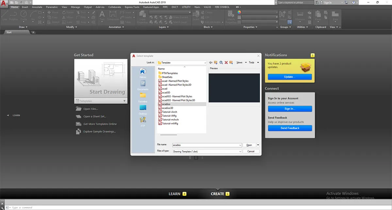
Task: Switch to the Annotate ribbon tab
Action: click(37, 7)
